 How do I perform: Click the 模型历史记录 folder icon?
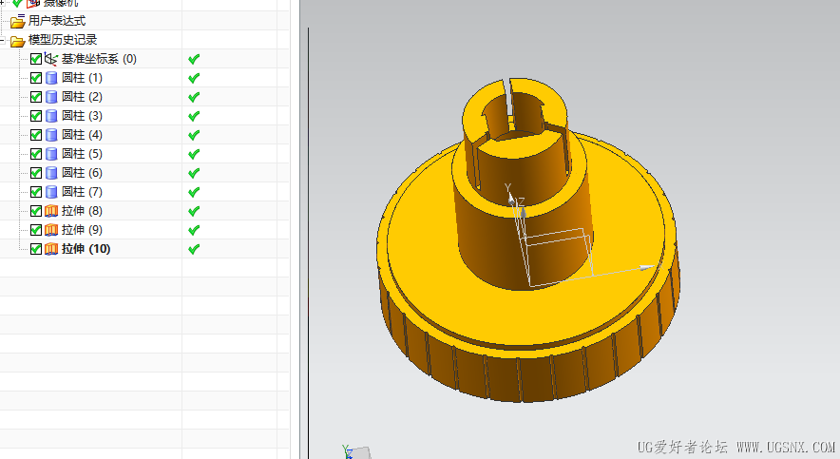[18, 41]
